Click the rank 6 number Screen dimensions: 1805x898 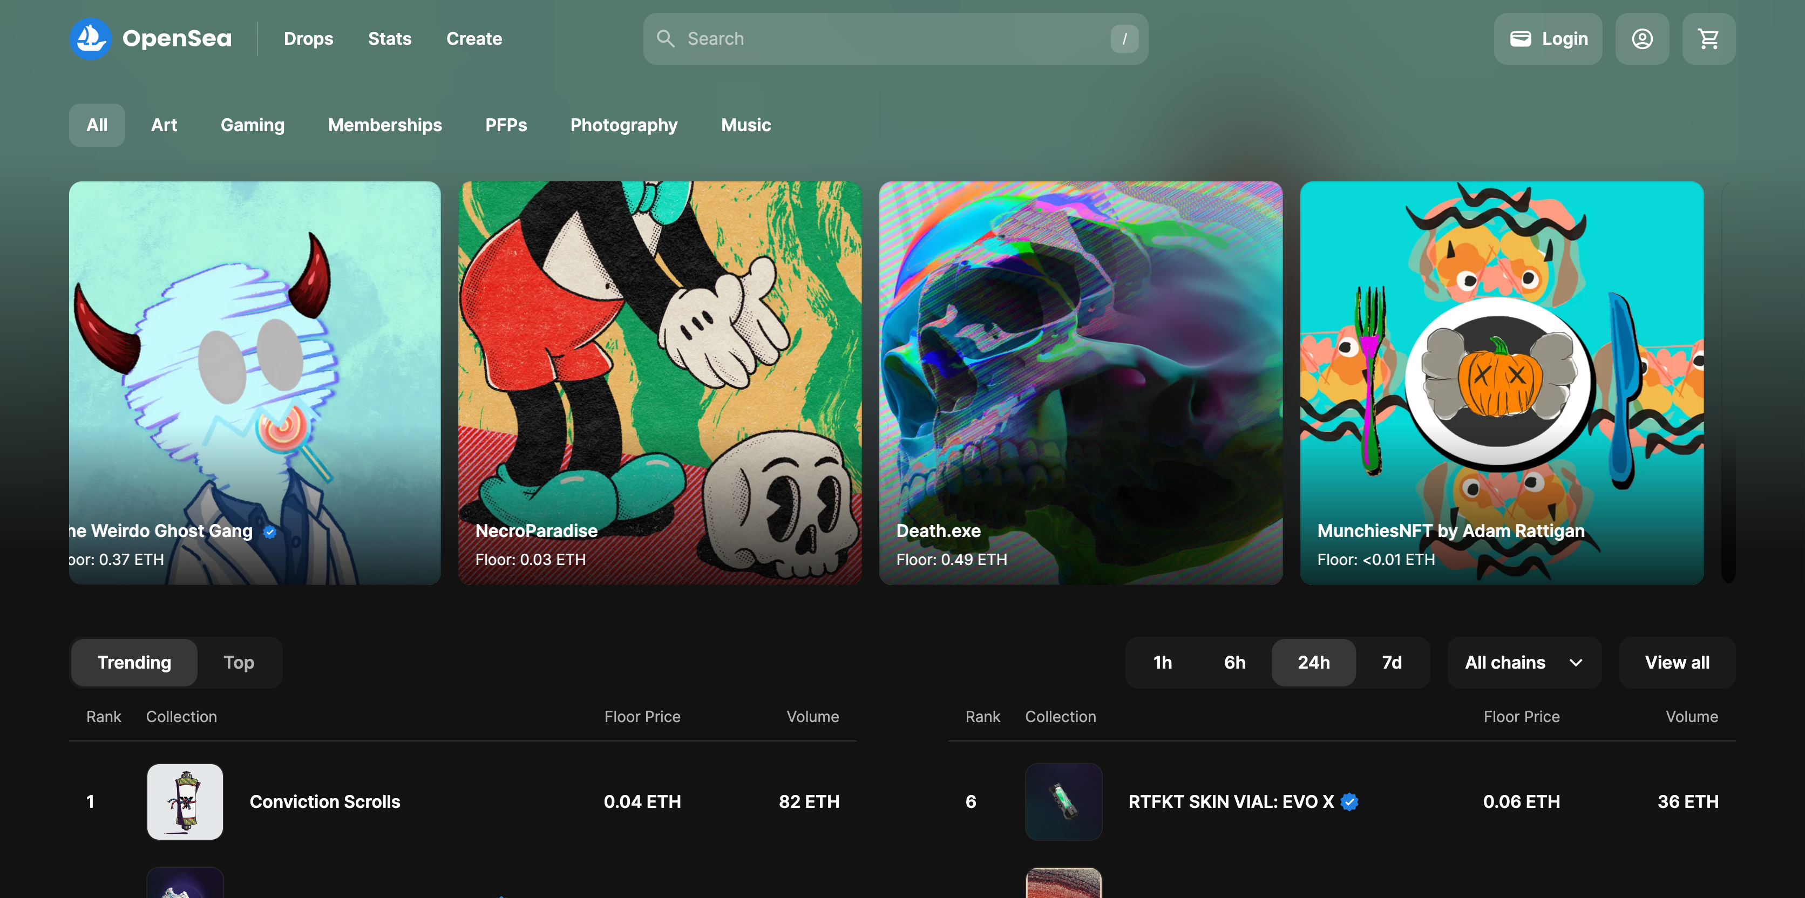point(971,801)
